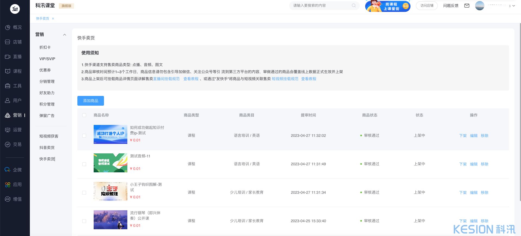
Task: Open the 企微 WeCom sidebar icon
Action: pyautogui.click(x=8, y=170)
